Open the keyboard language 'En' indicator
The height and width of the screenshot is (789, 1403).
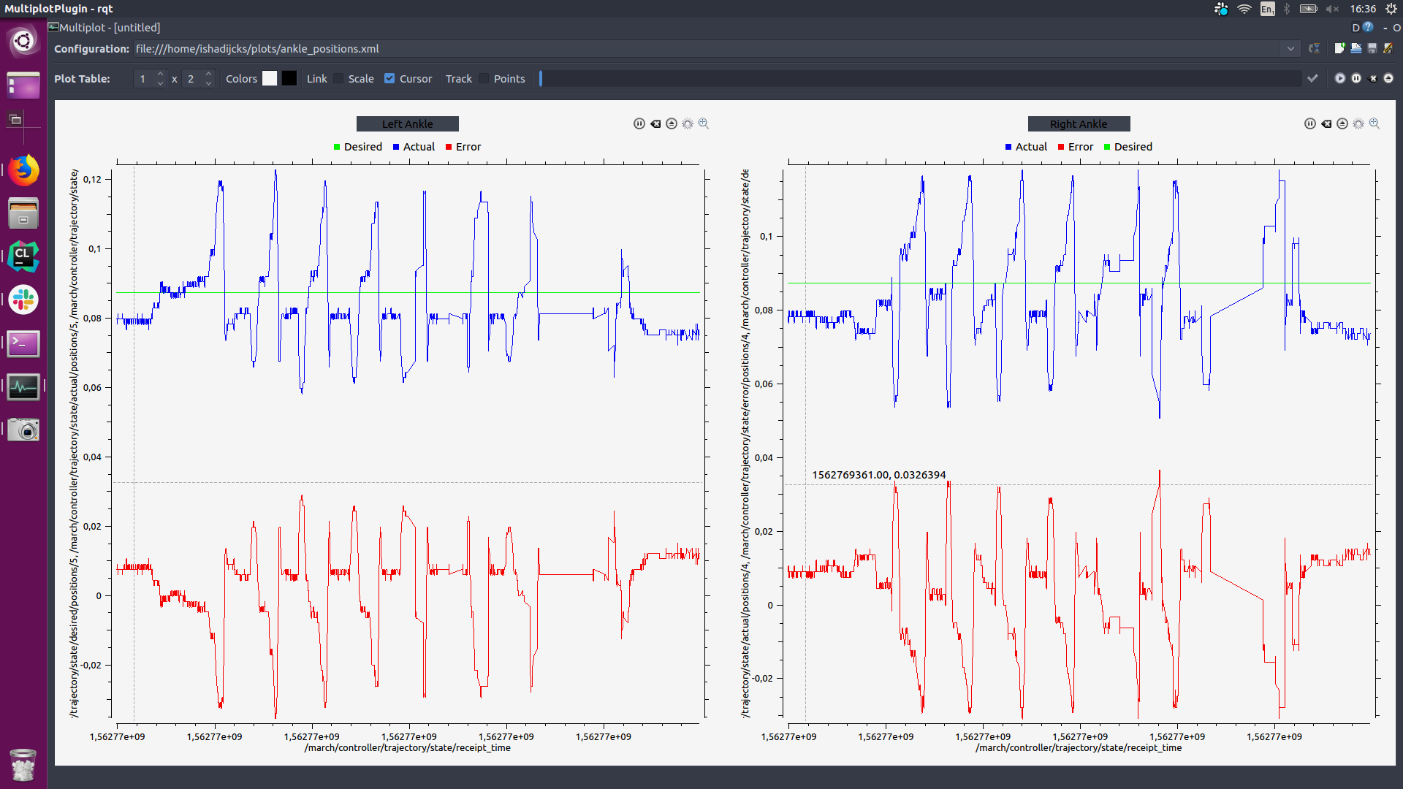point(1267,9)
